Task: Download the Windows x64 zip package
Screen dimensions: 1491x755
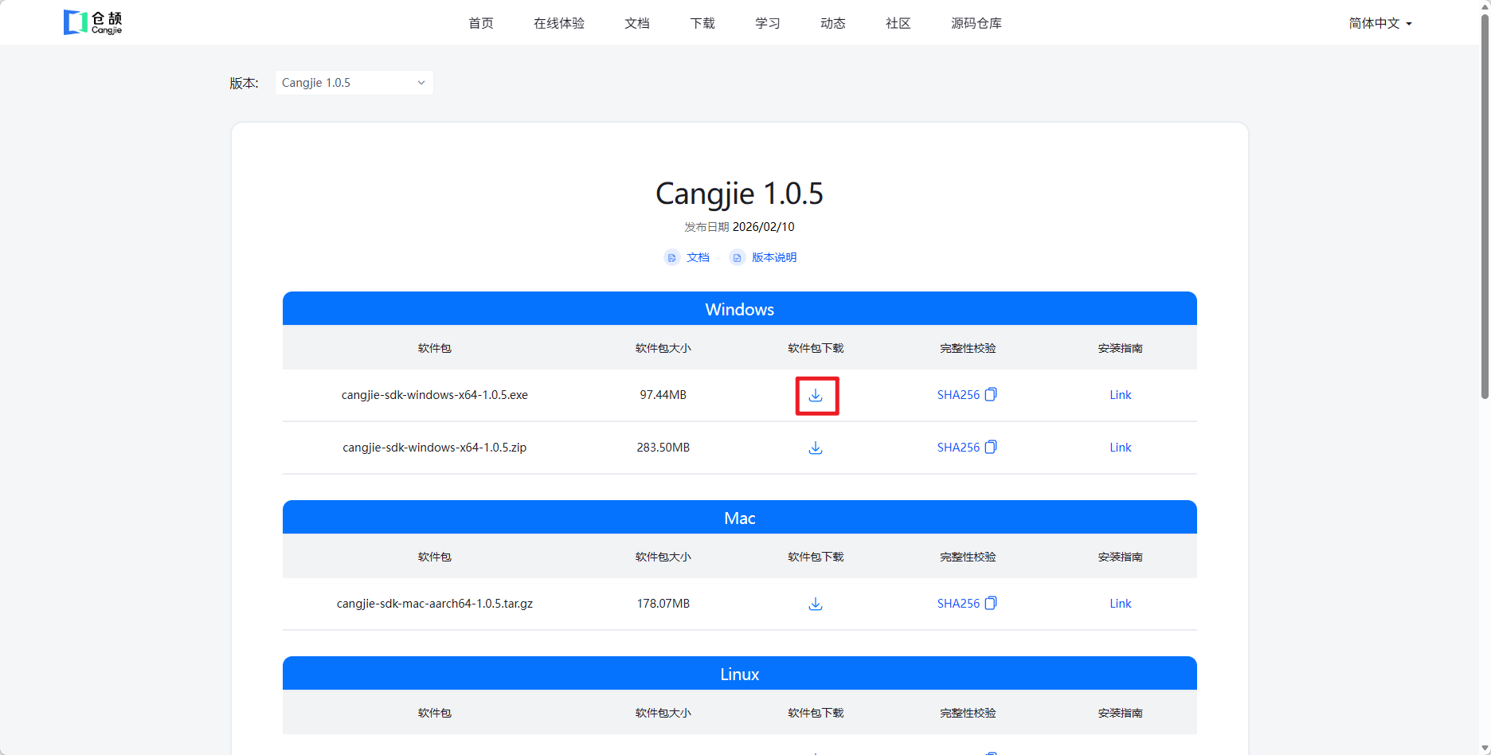Action: click(816, 448)
